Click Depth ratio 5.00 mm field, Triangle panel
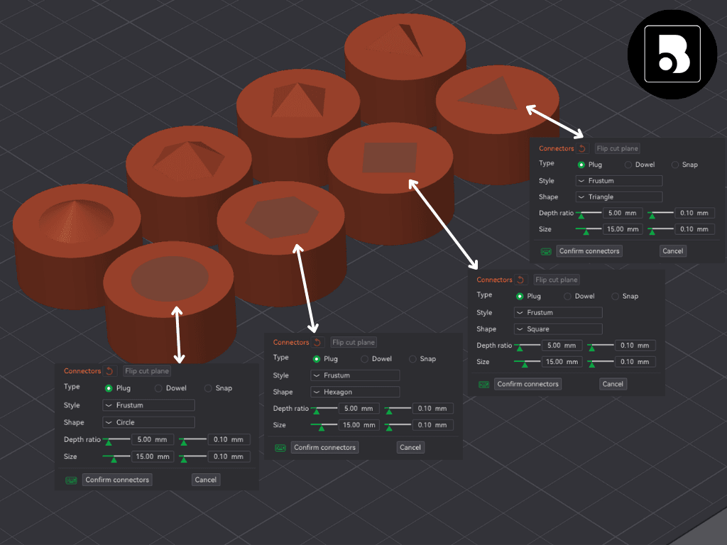 [623, 213]
